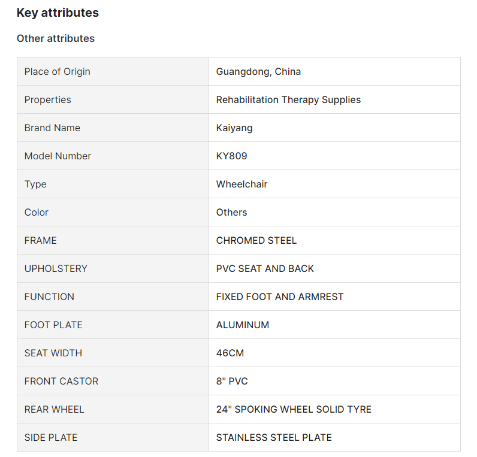The height and width of the screenshot is (457, 477).
Task: Select the "Type" attribute label
Action: coord(35,184)
